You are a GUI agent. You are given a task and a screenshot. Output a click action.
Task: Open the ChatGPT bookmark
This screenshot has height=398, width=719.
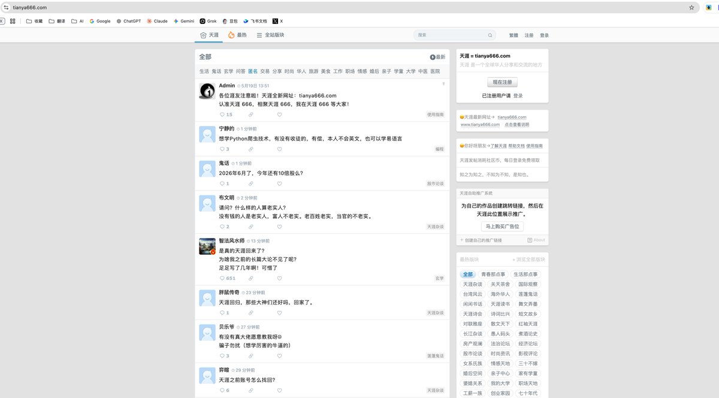pos(129,21)
